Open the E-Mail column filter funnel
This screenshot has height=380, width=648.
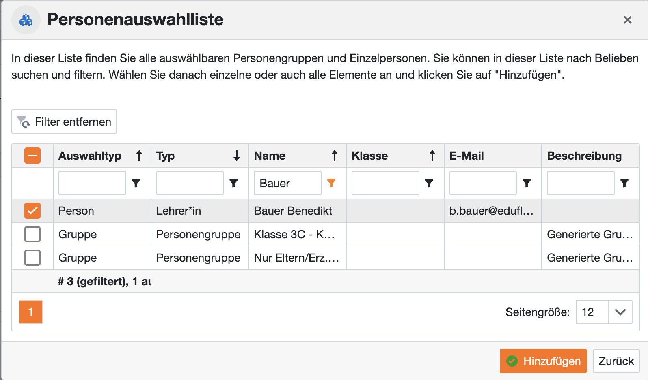coord(527,183)
